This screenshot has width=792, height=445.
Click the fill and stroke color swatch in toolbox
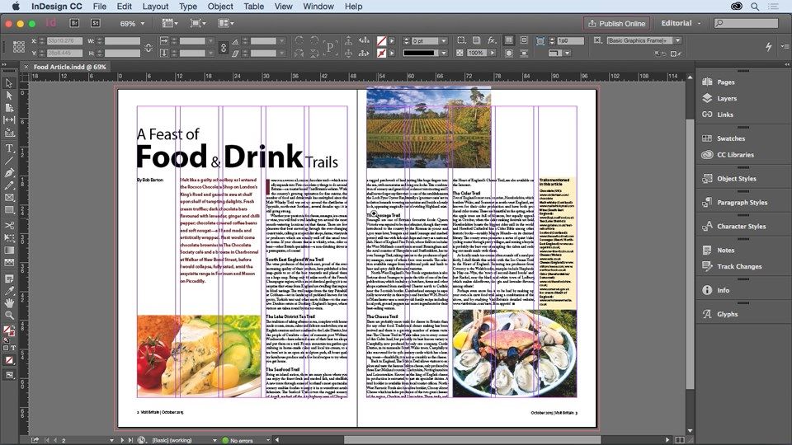(8, 331)
